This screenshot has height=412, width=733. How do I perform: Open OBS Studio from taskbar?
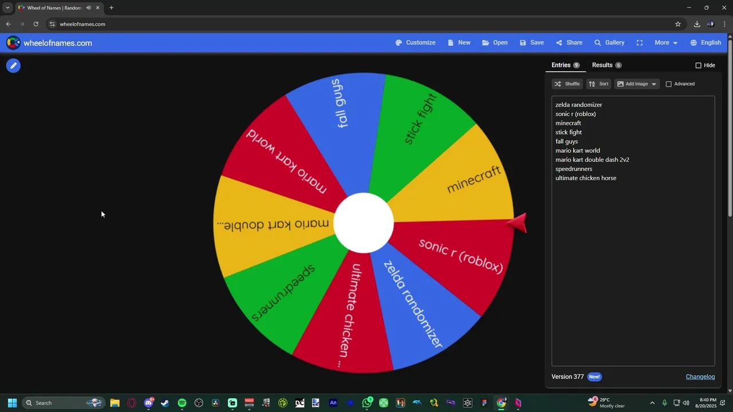point(199,403)
